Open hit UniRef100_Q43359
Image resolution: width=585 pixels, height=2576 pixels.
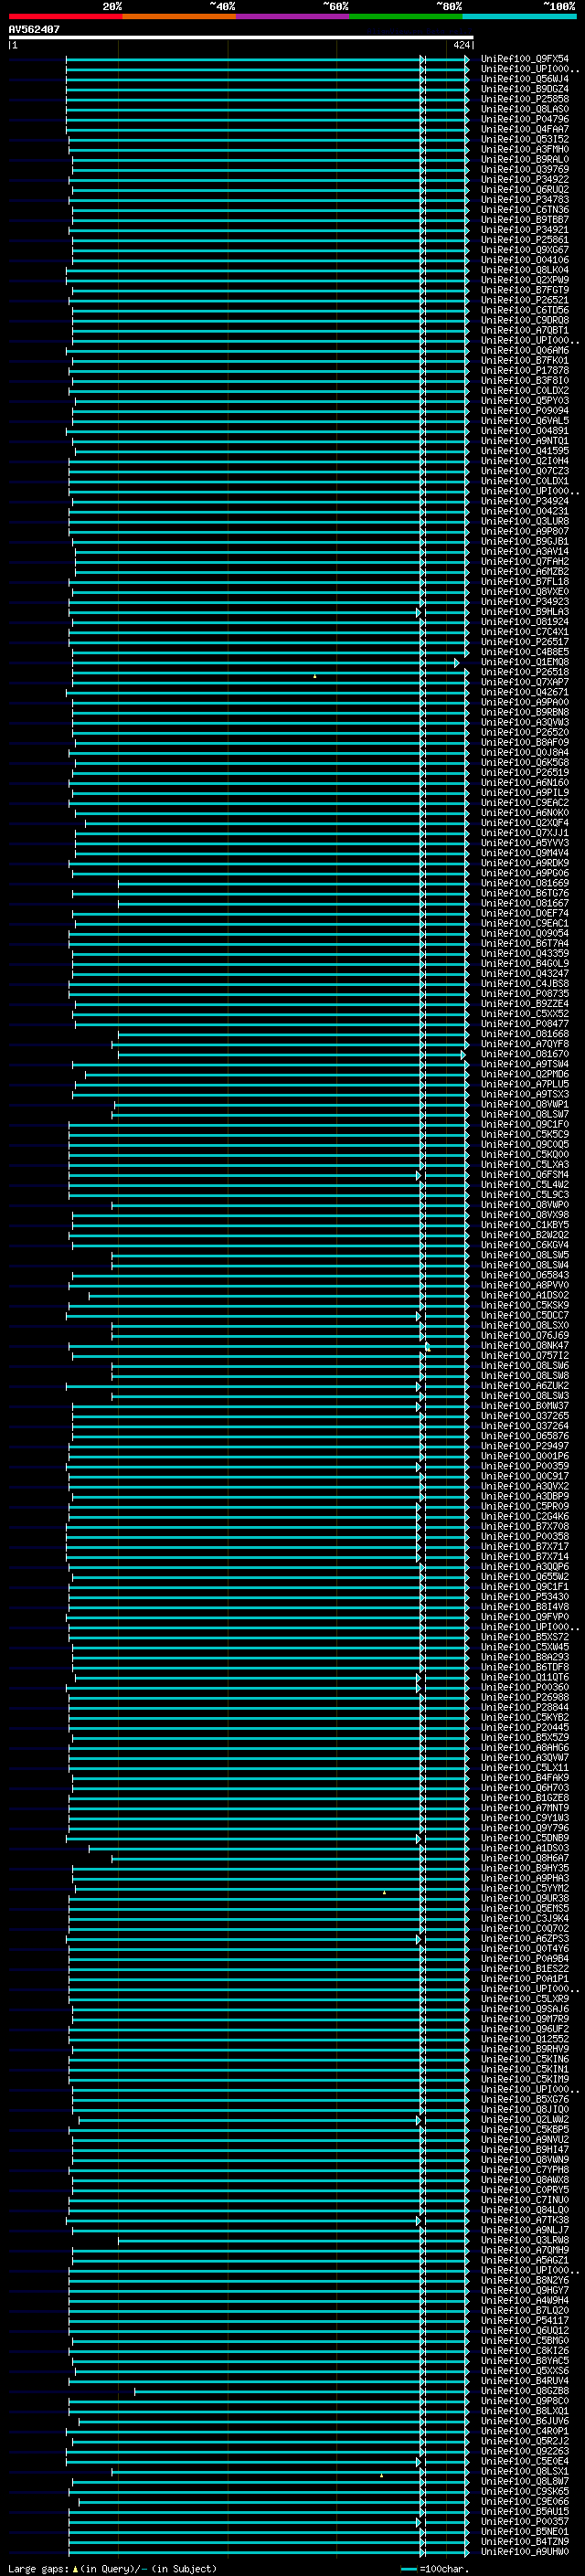[525, 953]
